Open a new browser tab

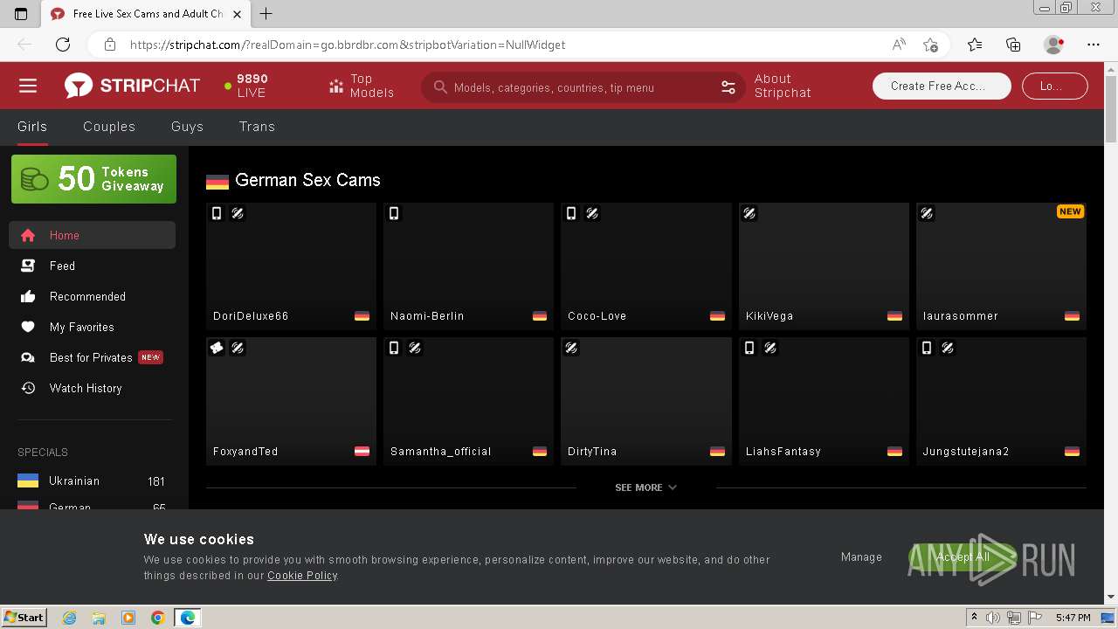pyautogui.click(x=266, y=13)
